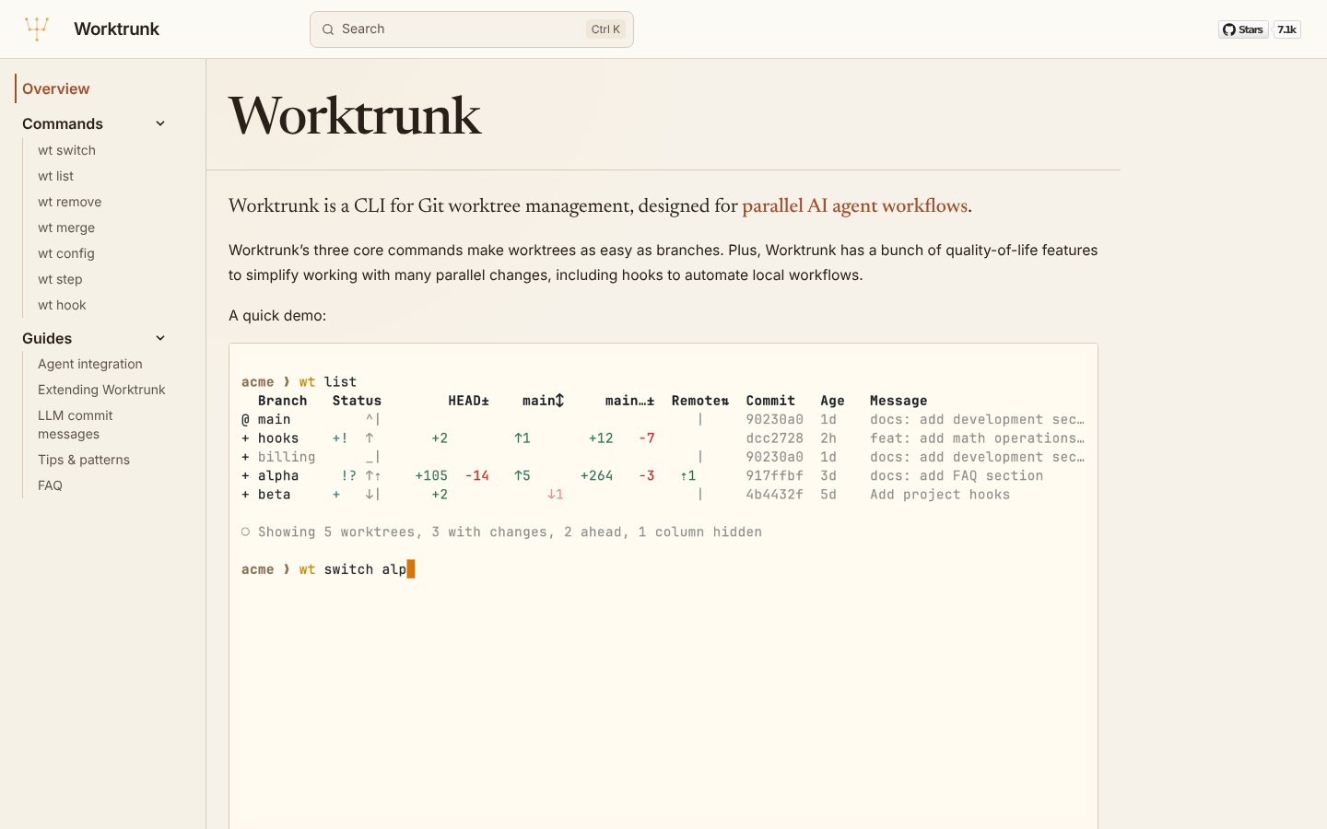Click the 'alpha' branch name in terminal
Image resolution: width=1327 pixels, height=829 pixels.
(x=278, y=476)
